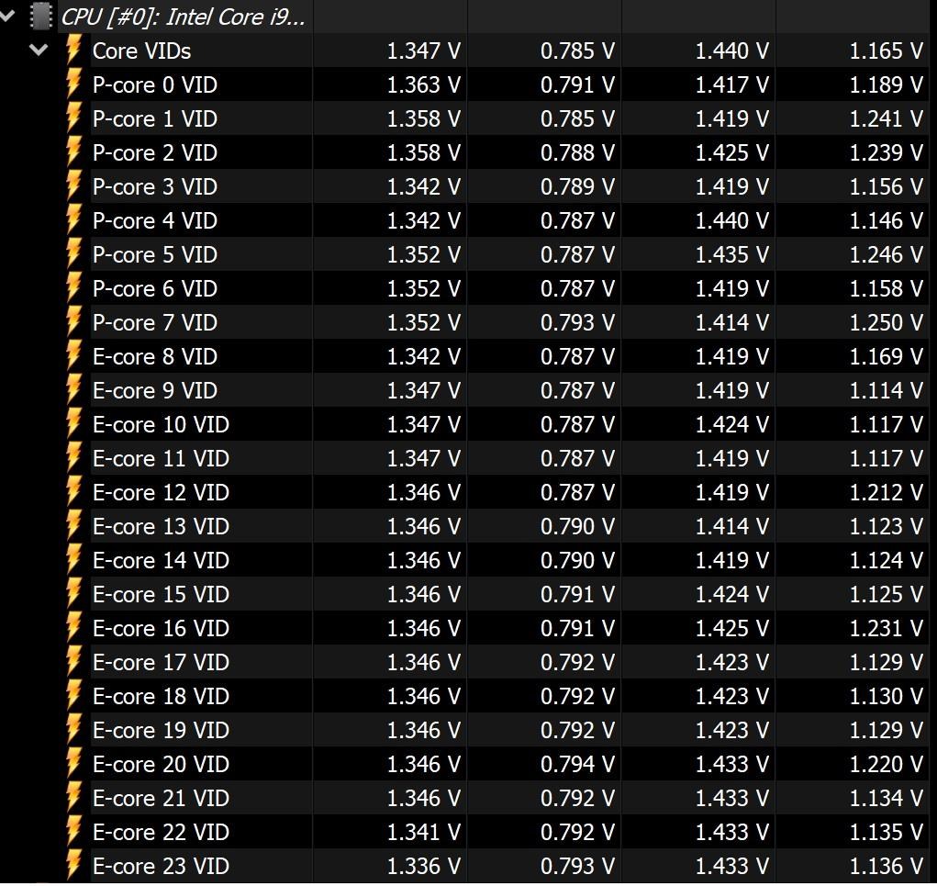
Task: Click the voltage icon next to E-core 16 VID
Action: pyautogui.click(x=74, y=628)
